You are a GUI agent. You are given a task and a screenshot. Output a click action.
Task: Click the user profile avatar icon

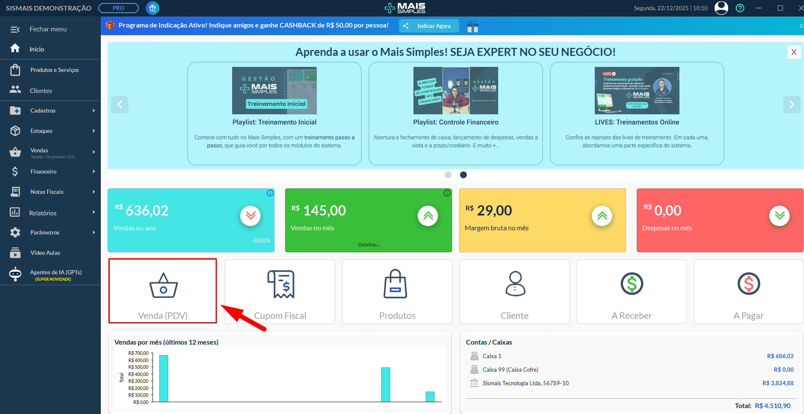(721, 8)
